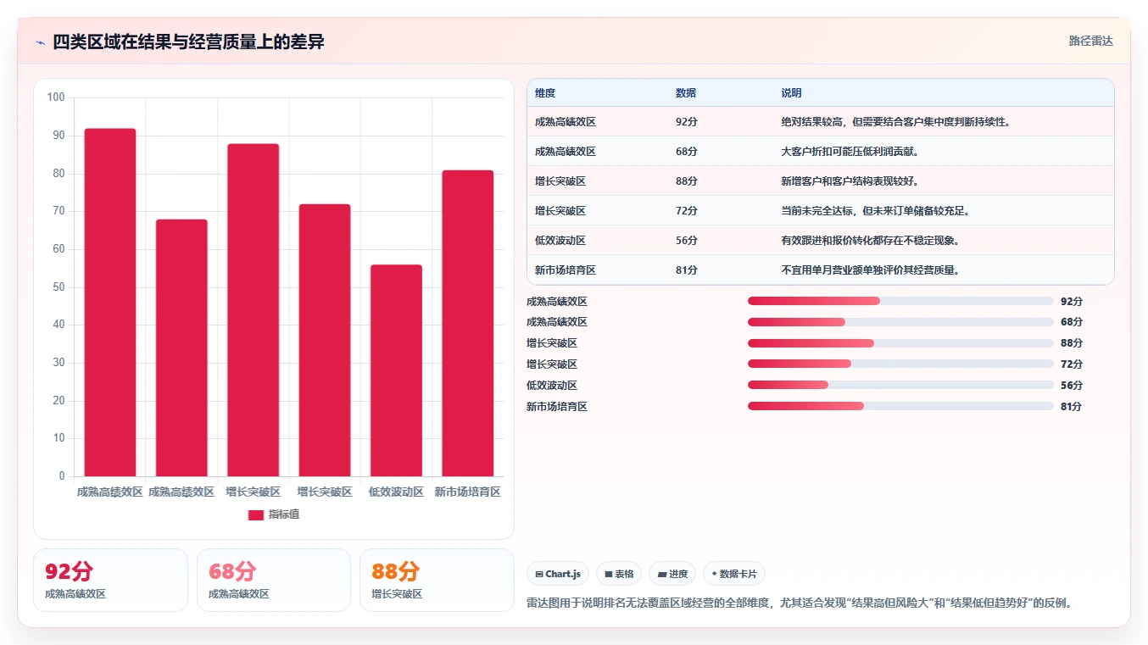This screenshot has width=1148, height=645.
Task: Click the 路径雷达 tag in the header
Action: (x=1090, y=41)
